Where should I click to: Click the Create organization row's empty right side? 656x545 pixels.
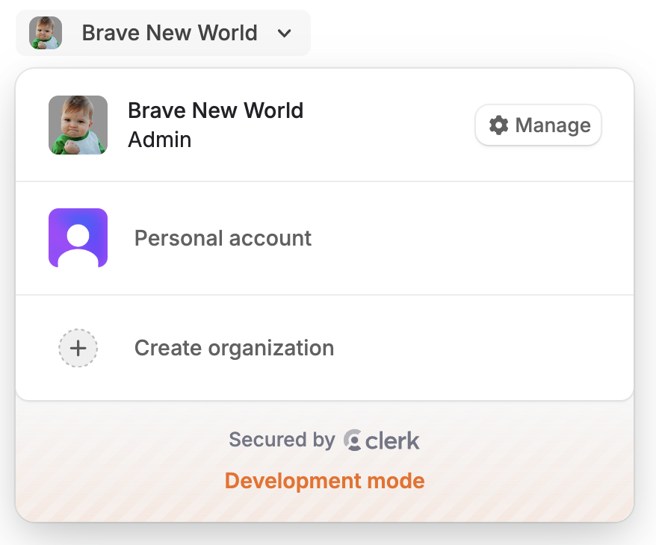pyautogui.click(x=508, y=348)
